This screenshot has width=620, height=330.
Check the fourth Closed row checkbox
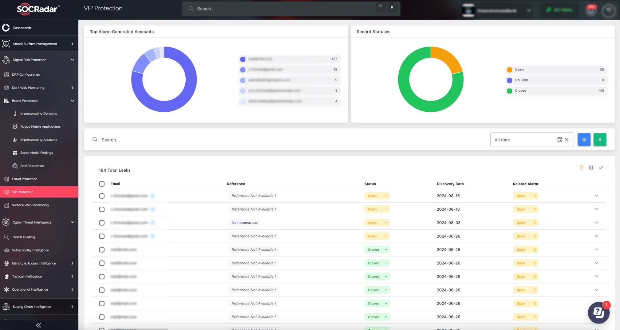click(x=102, y=290)
